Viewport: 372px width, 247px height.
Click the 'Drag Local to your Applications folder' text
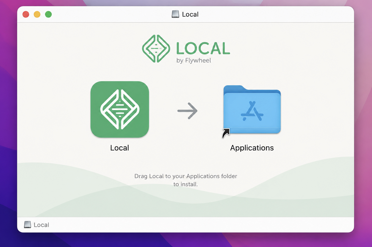pos(186,176)
